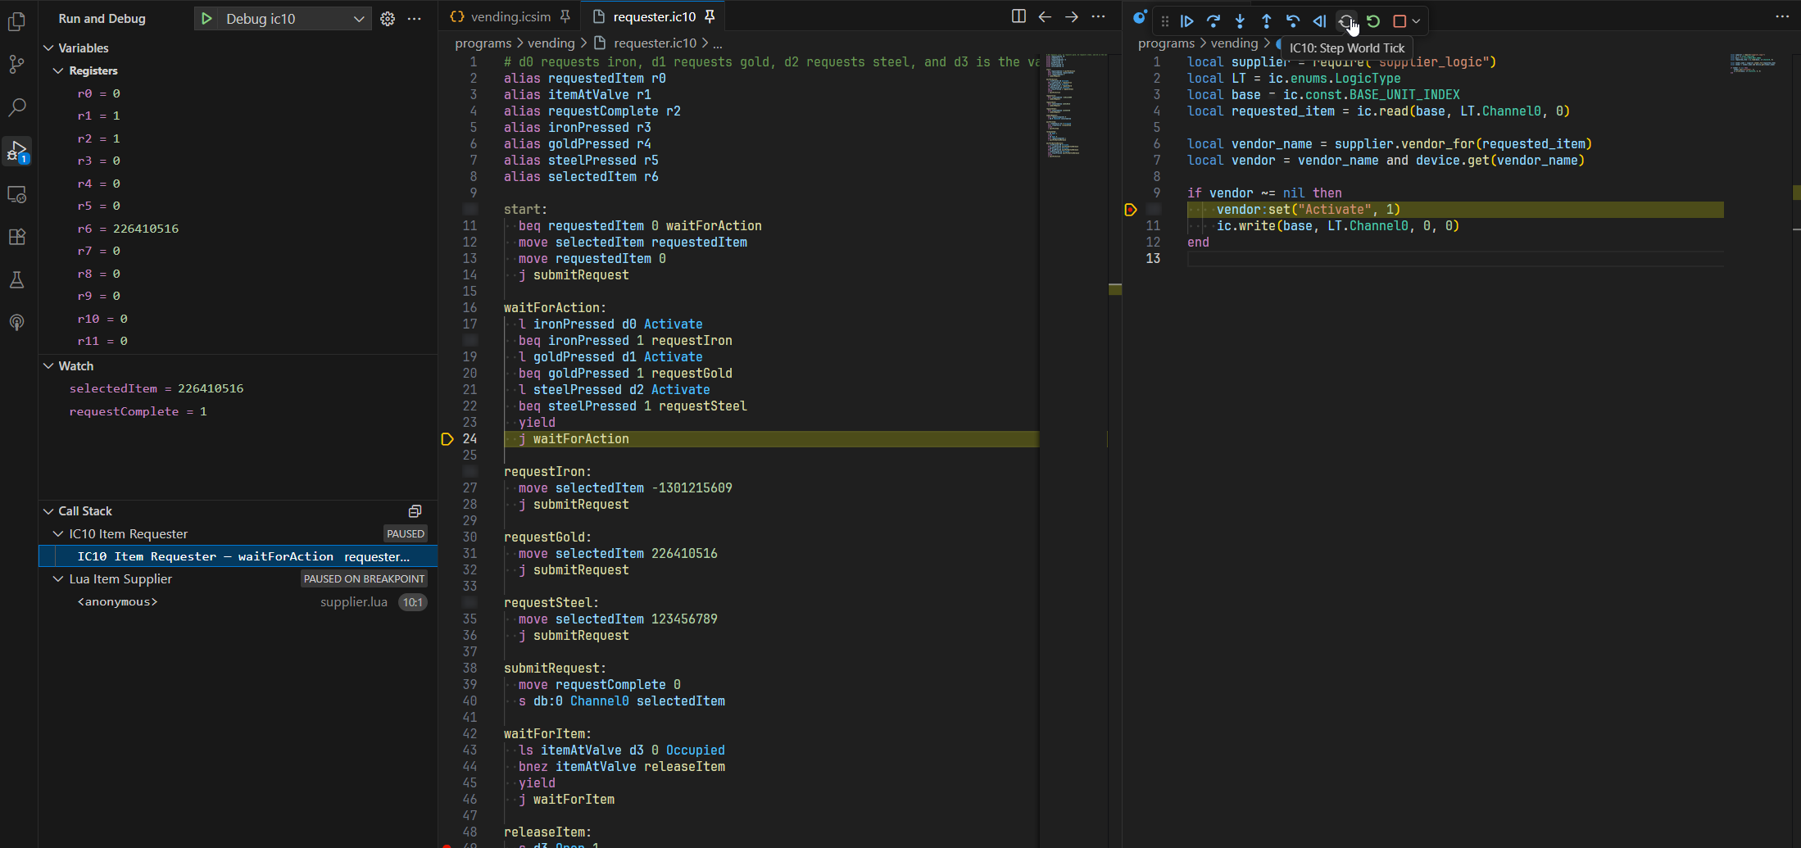Collapse the Lua Item Supplier session
The width and height of the screenshot is (1801, 848).
tap(58, 579)
